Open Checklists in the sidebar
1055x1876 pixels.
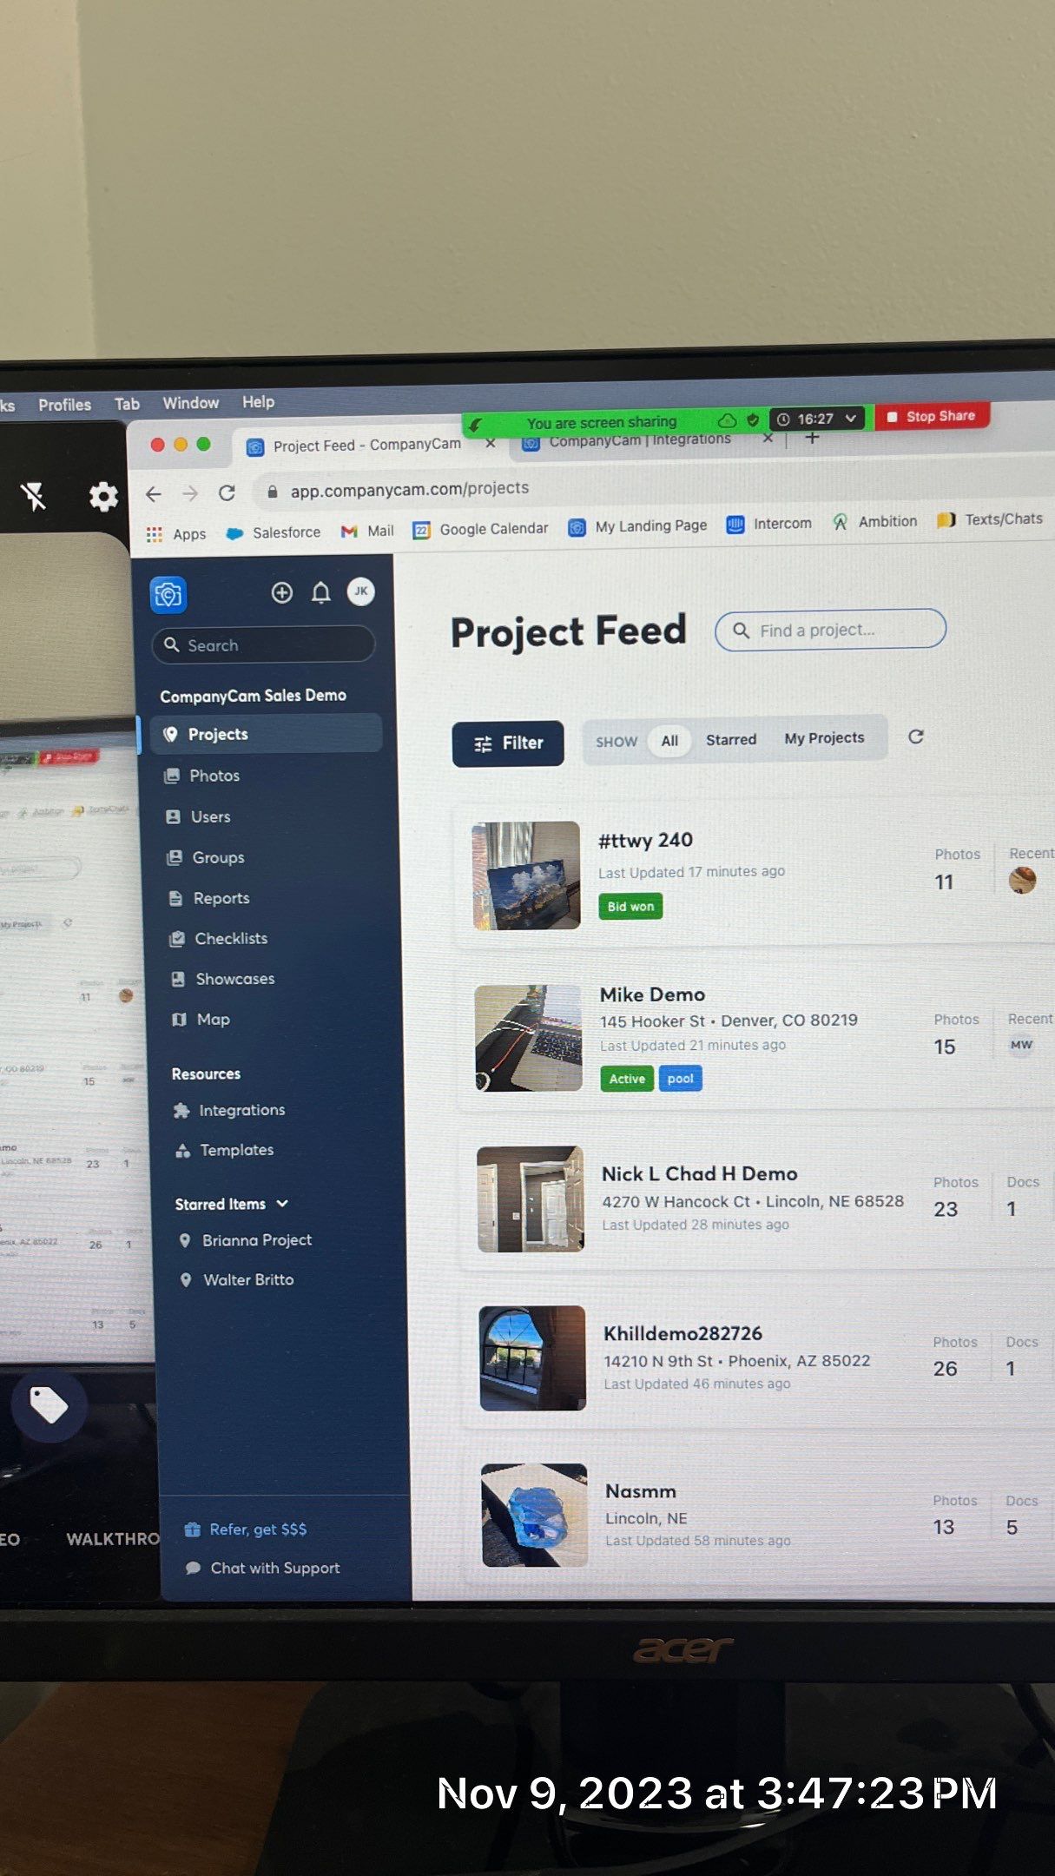230,938
